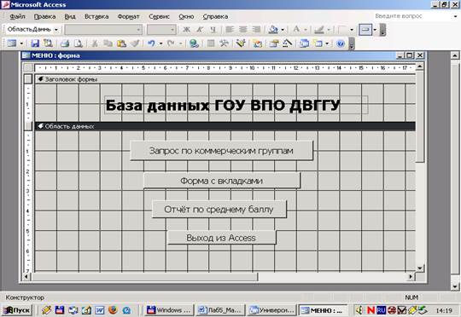Open the font size combo box
Viewport: 461px width, 317px height.
161,29
